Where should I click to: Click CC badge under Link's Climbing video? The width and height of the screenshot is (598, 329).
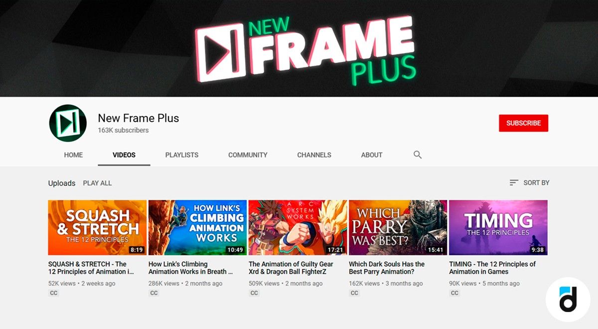point(154,293)
